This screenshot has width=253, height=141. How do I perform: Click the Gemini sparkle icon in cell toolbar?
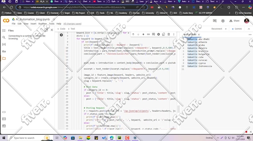tap(143, 34)
